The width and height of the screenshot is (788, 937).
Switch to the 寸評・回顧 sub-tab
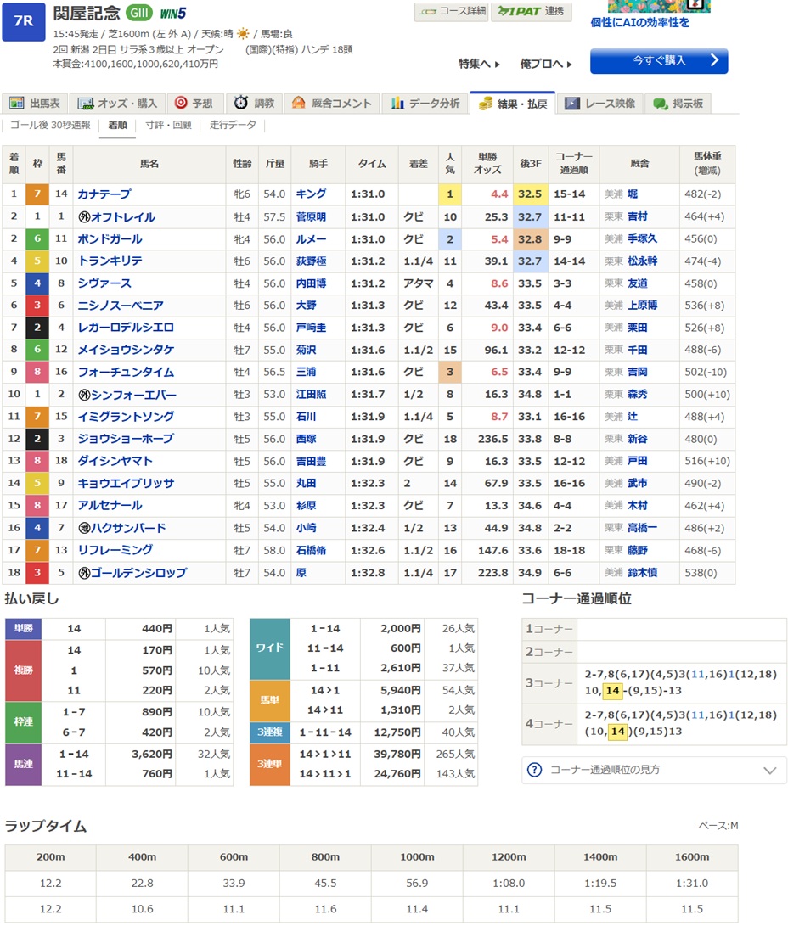[168, 125]
